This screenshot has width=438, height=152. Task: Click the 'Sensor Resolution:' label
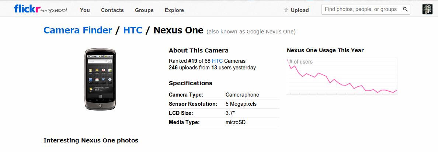tap(193, 104)
